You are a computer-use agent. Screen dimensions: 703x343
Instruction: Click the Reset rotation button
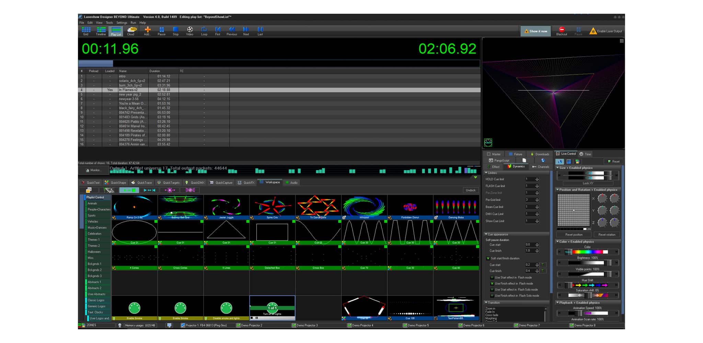607,235
